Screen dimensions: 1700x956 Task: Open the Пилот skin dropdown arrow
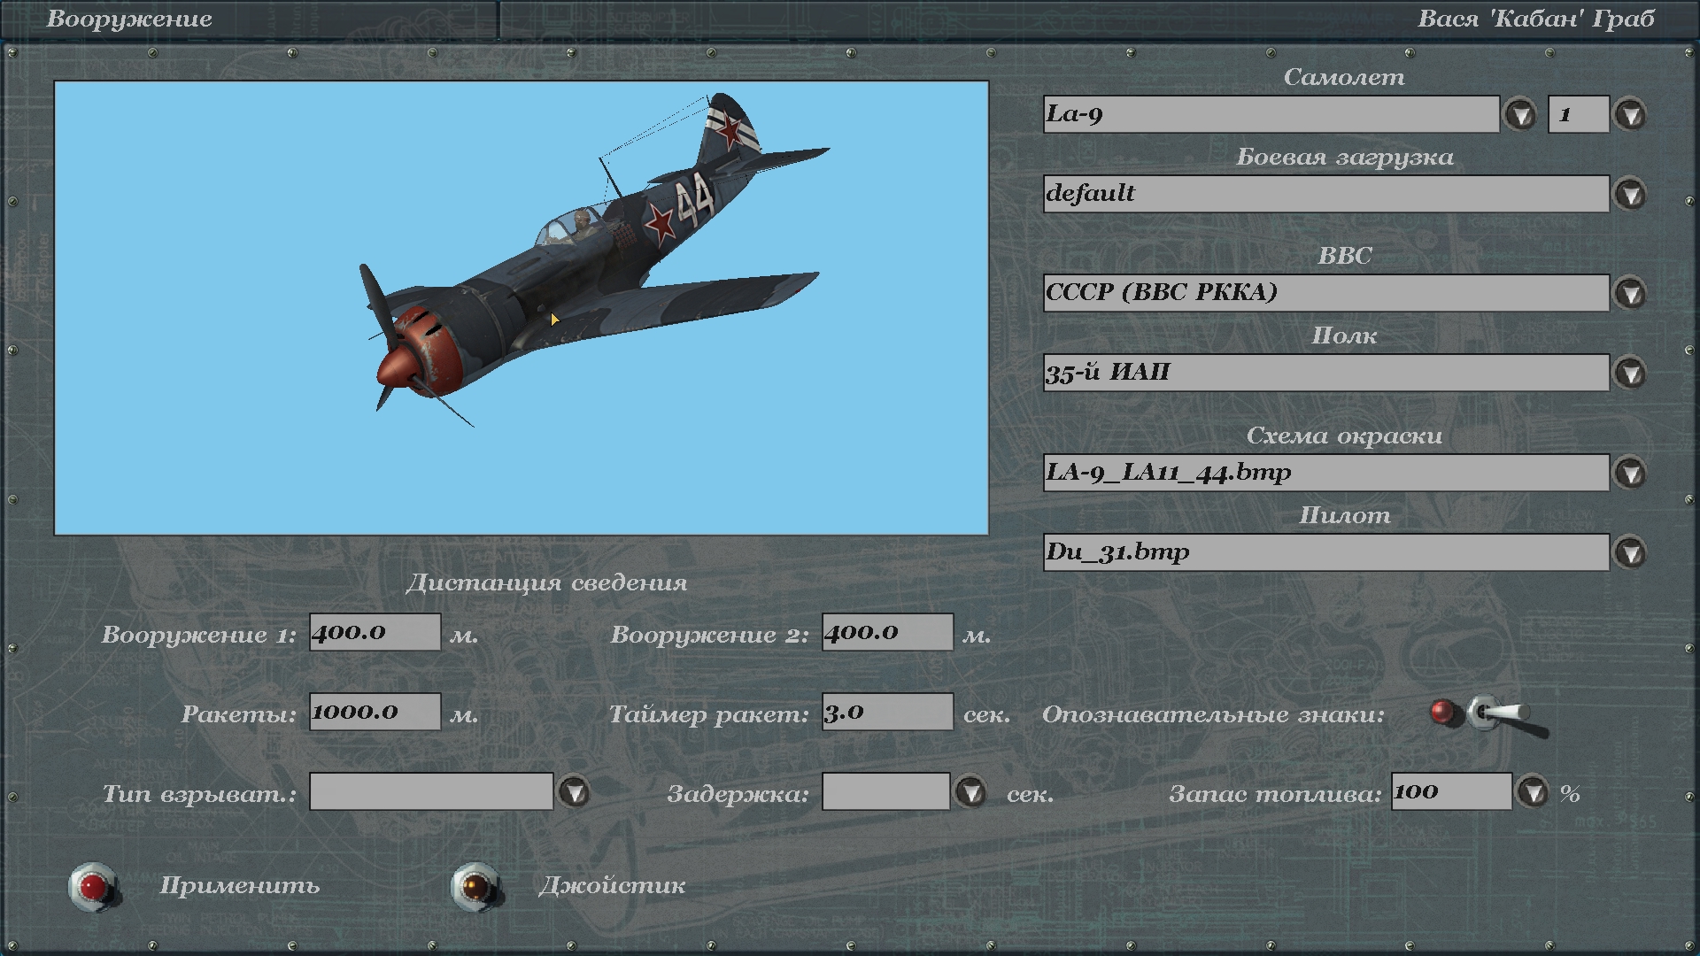1630,552
